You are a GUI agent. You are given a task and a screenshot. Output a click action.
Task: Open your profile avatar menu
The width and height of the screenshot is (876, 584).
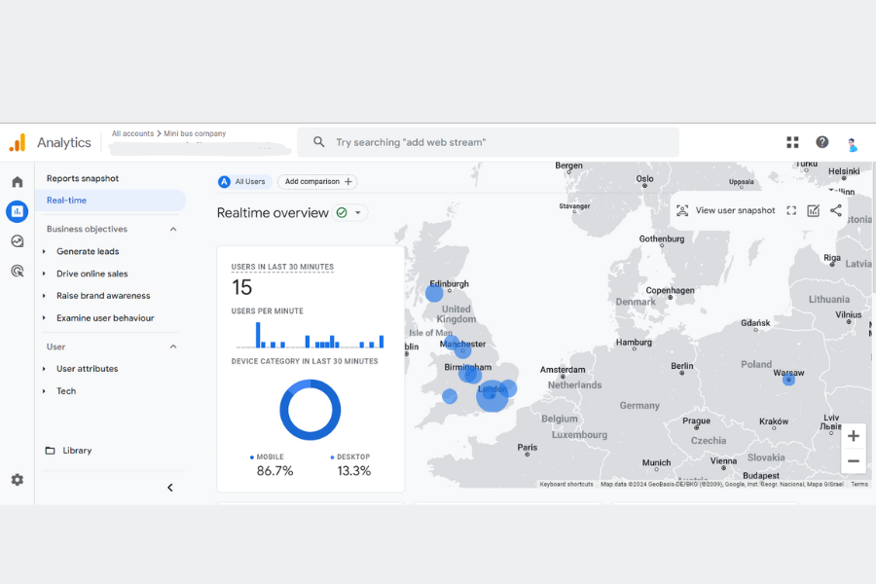coord(852,141)
